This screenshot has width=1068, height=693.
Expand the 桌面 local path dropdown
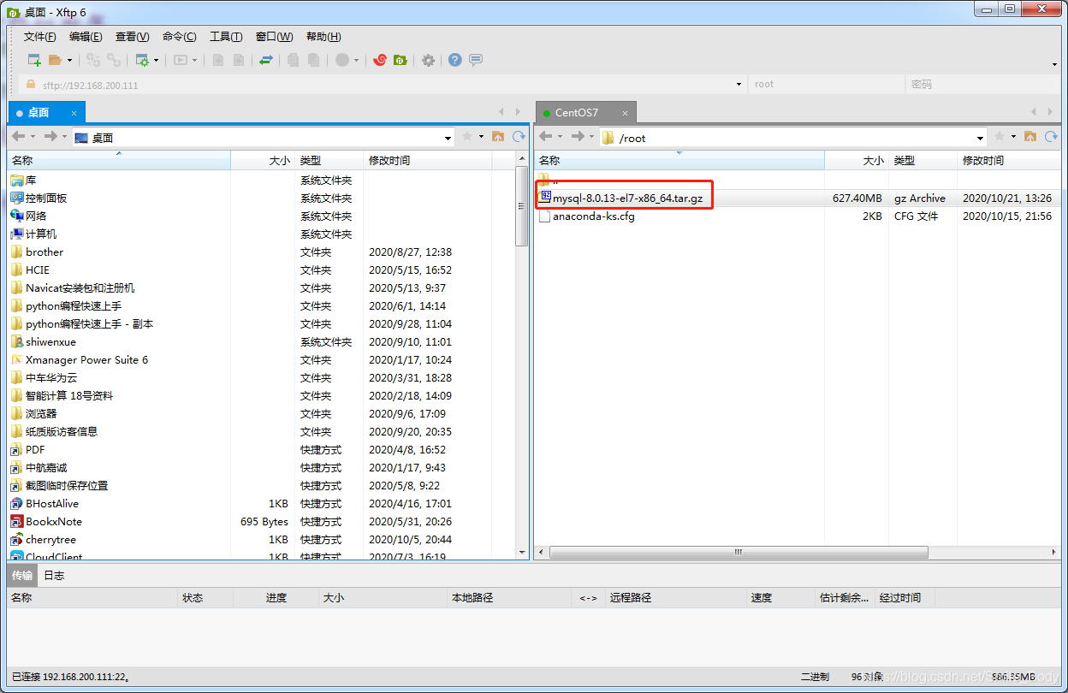click(448, 138)
